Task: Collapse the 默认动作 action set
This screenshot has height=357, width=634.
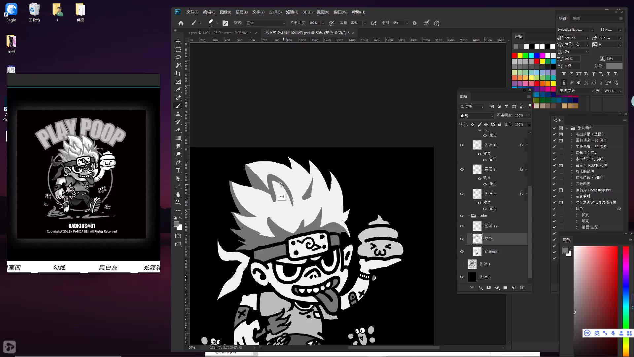Action: coord(567,128)
